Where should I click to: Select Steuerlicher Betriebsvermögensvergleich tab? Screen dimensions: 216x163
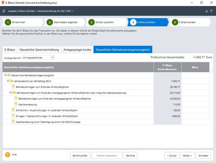123,50
